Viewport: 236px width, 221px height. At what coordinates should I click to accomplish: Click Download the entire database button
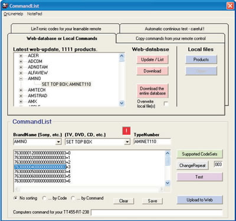pos(152,91)
